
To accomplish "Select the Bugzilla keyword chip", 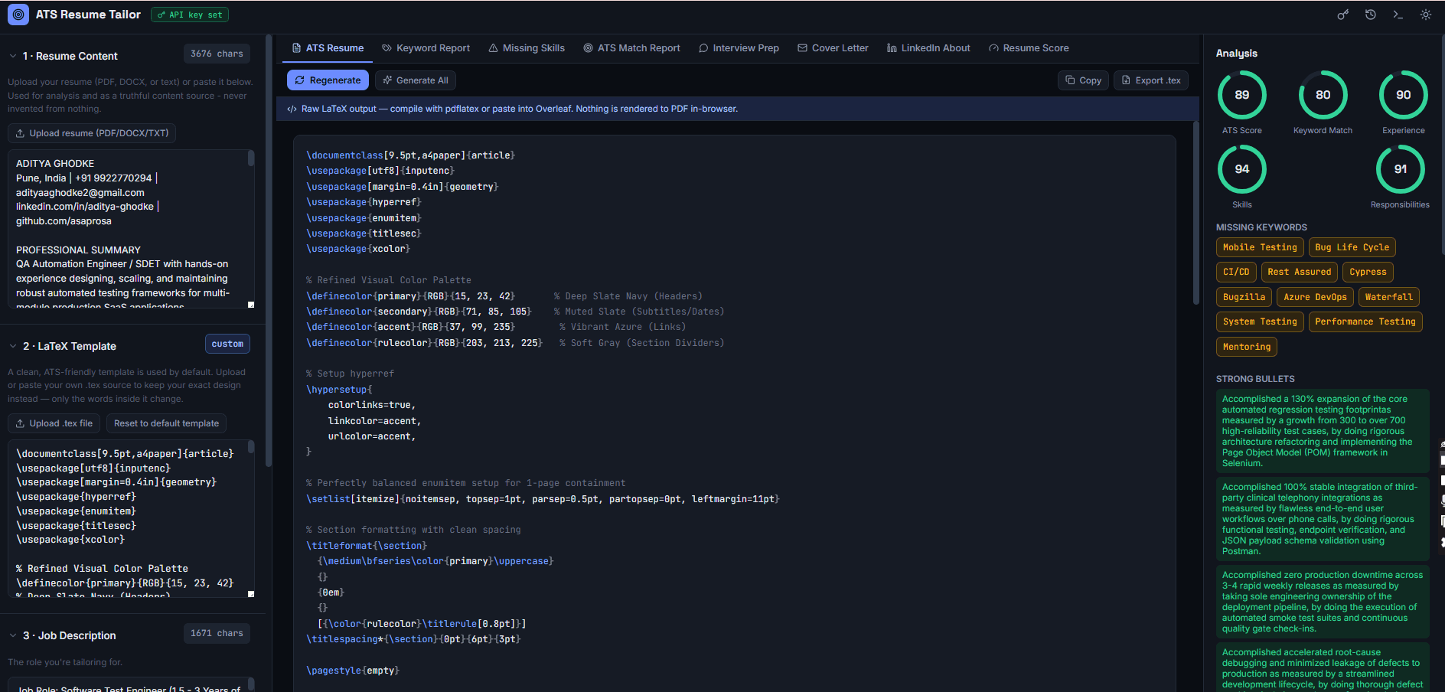I will [x=1244, y=297].
